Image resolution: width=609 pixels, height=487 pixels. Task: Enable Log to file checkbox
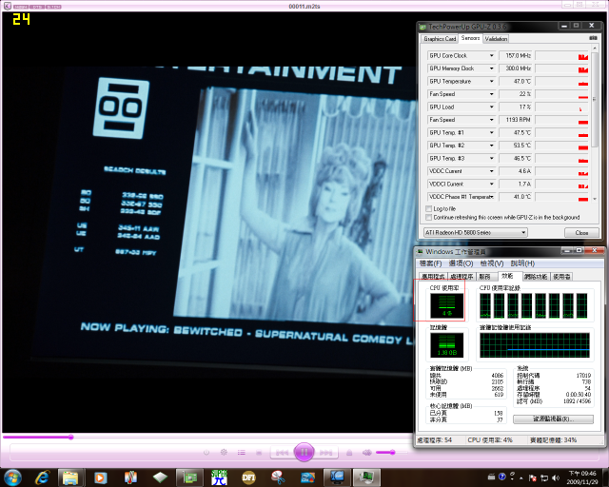click(429, 208)
